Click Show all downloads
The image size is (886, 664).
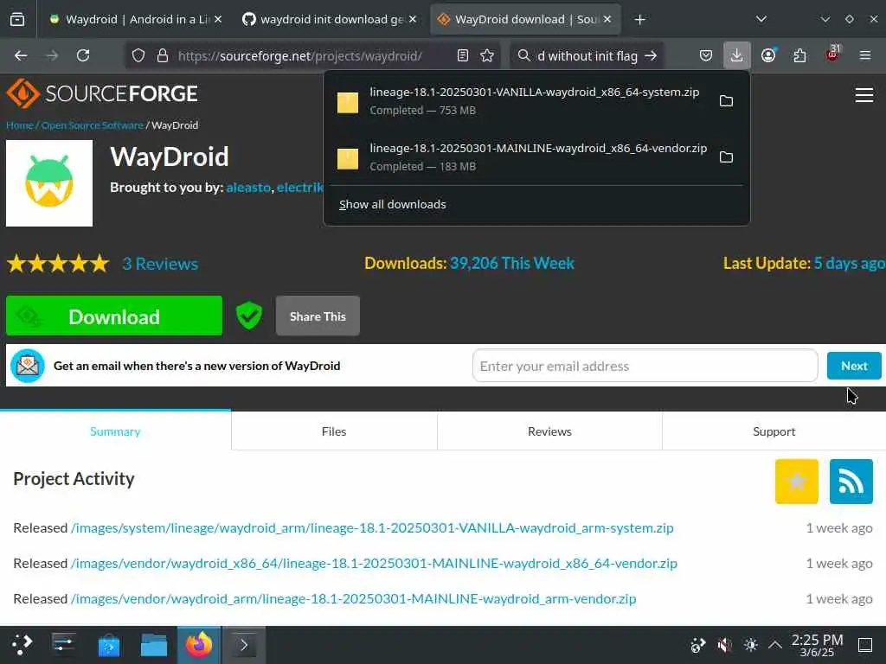[392, 205]
